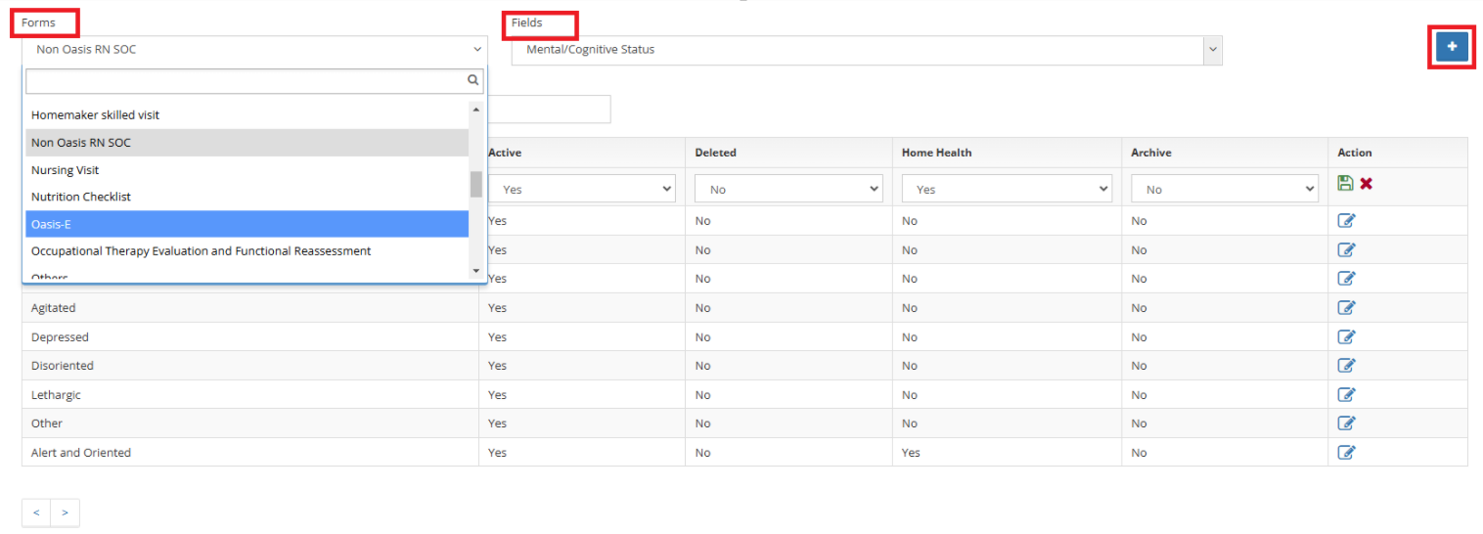Viewport: 1483px width, 534px height.
Task: Edit the Lethargic row
Action: click(x=1346, y=395)
